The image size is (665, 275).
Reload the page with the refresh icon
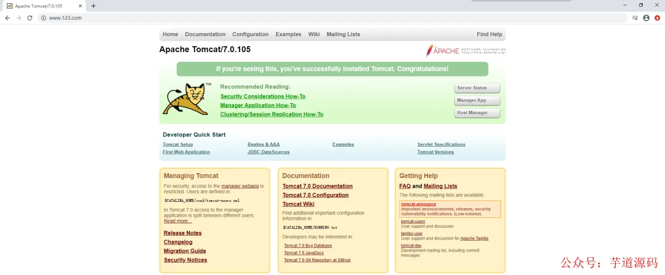click(x=30, y=18)
